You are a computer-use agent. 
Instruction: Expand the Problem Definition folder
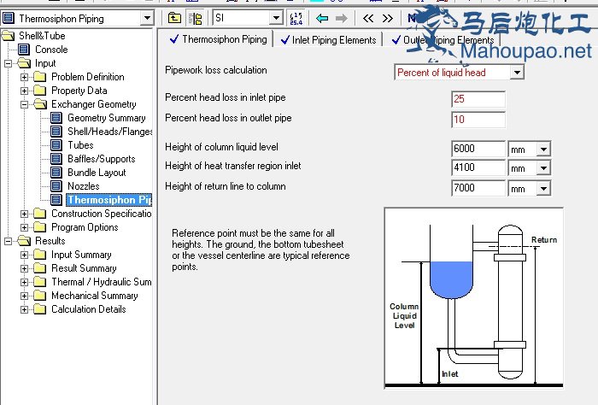24,77
